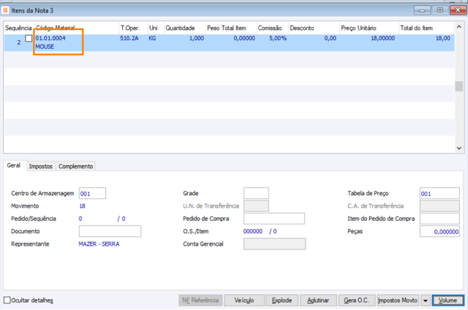Click the Centro de Armazenagem field
The width and height of the screenshot is (468, 310).
[x=92, y=193]
